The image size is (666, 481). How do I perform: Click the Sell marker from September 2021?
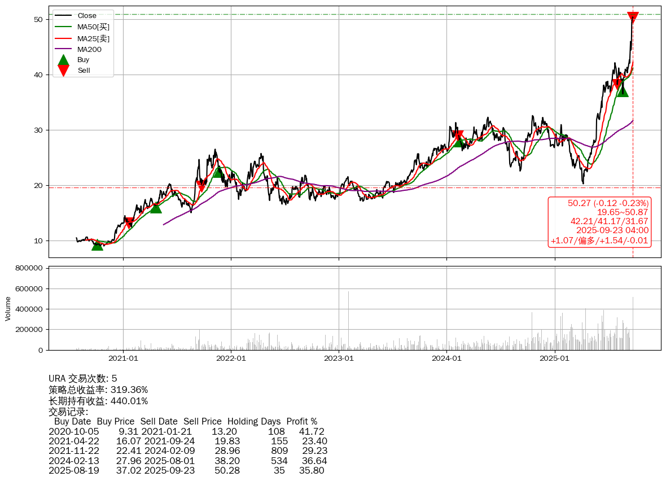(x=201, y=186)
